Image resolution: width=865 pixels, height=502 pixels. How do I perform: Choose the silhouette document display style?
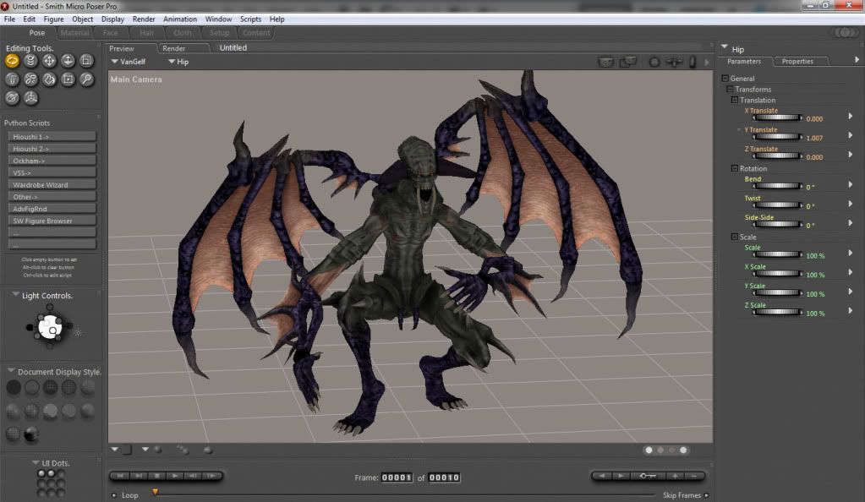point(13,388)
